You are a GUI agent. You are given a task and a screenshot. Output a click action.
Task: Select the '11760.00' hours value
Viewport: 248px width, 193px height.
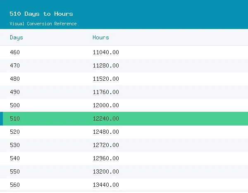(106, 92)
